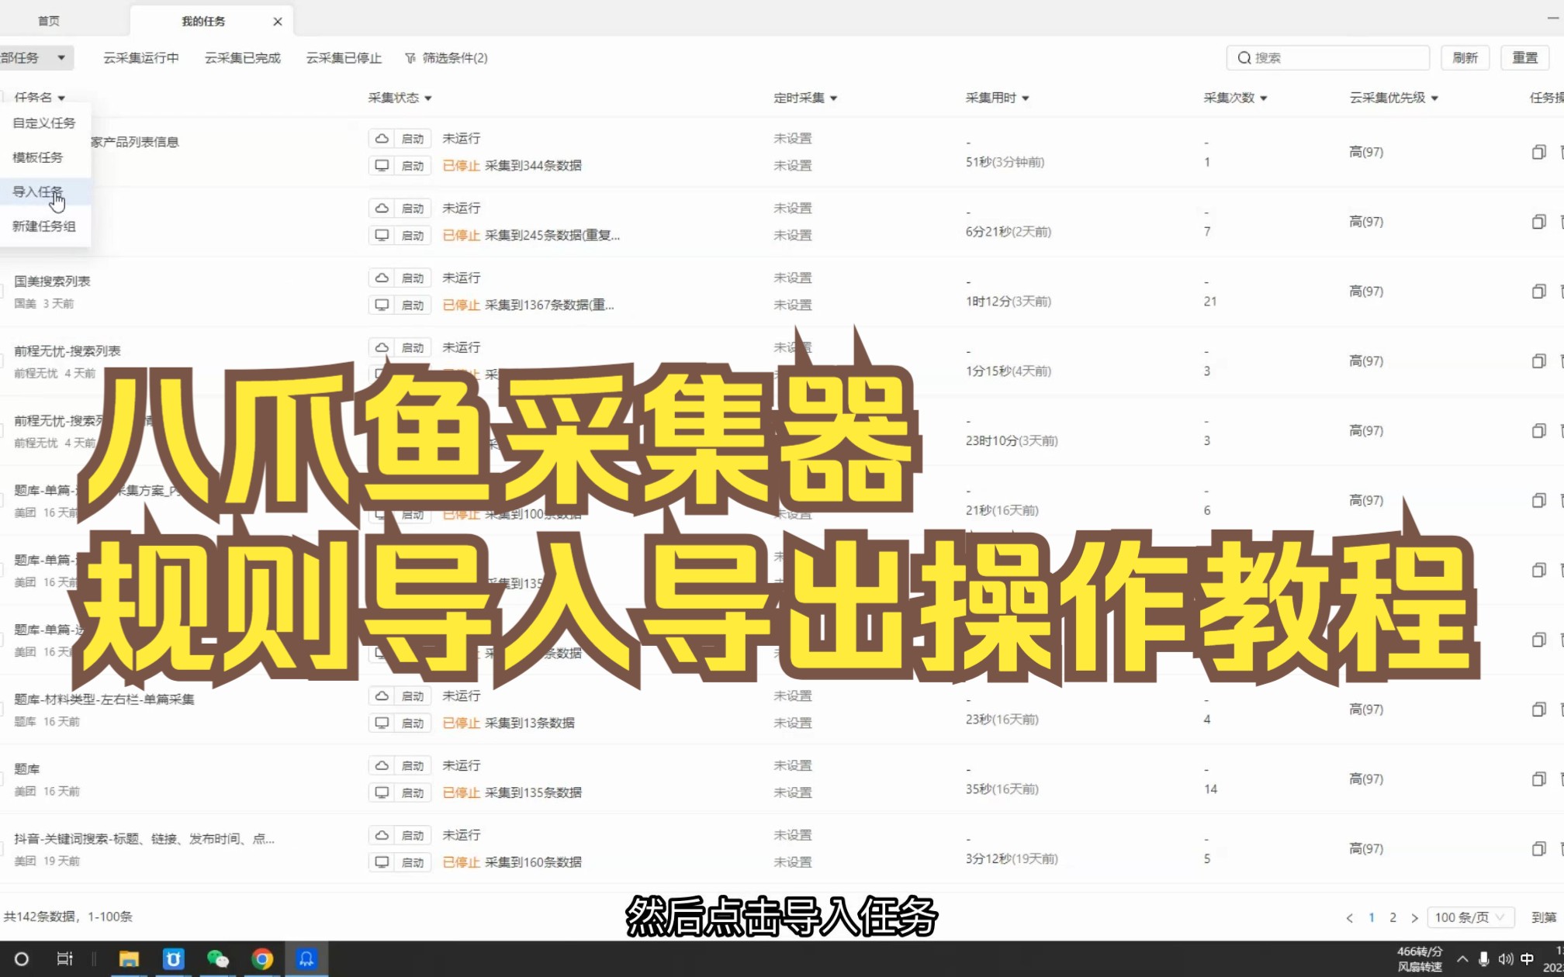Copy task icon in 题库-材料类型 row
This screenshot has height=977, width=1564.
1539,709
